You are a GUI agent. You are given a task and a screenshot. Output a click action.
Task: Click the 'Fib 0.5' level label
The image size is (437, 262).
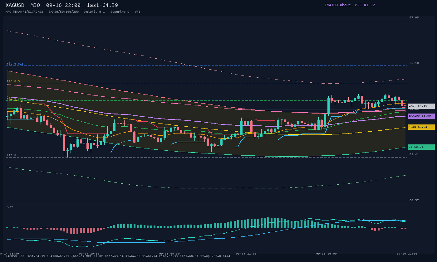click(13, 81)
